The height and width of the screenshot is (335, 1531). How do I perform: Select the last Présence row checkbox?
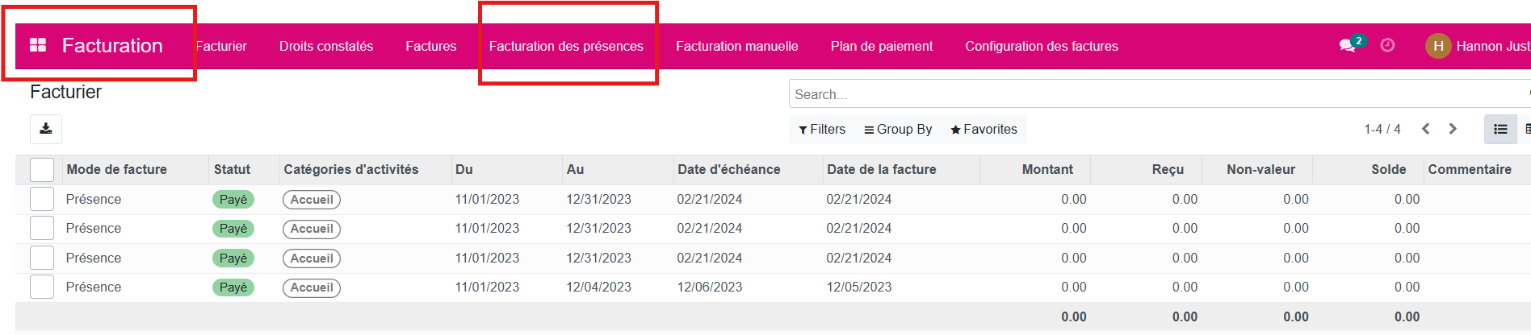pos(42,287)
